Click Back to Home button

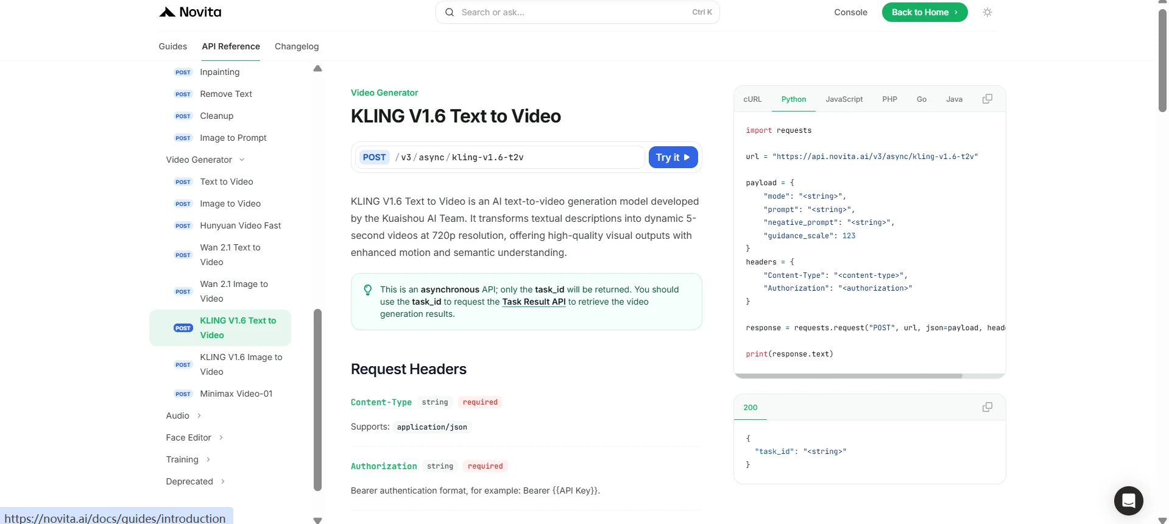click(925, 12)
